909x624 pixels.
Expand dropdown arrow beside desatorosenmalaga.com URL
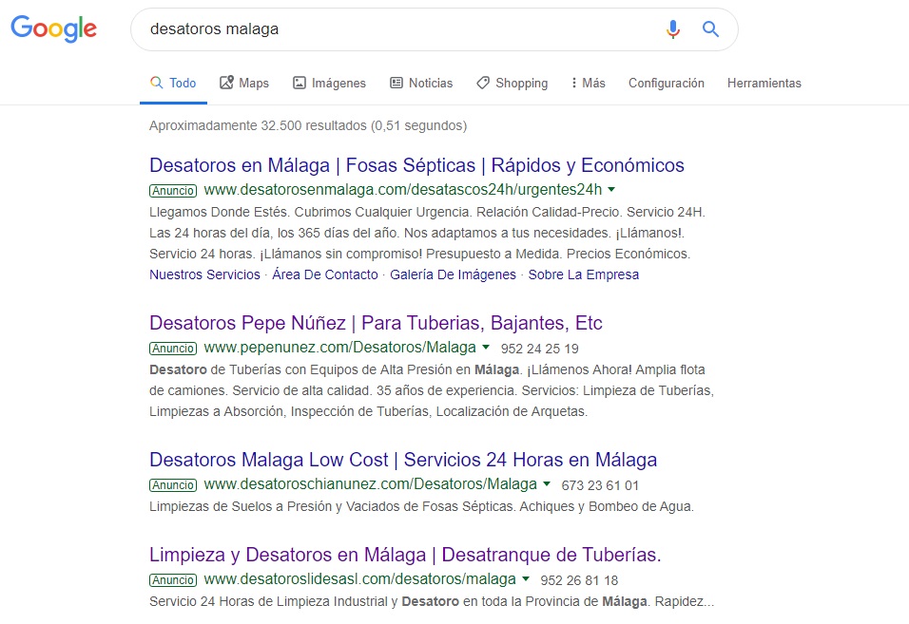611,189
